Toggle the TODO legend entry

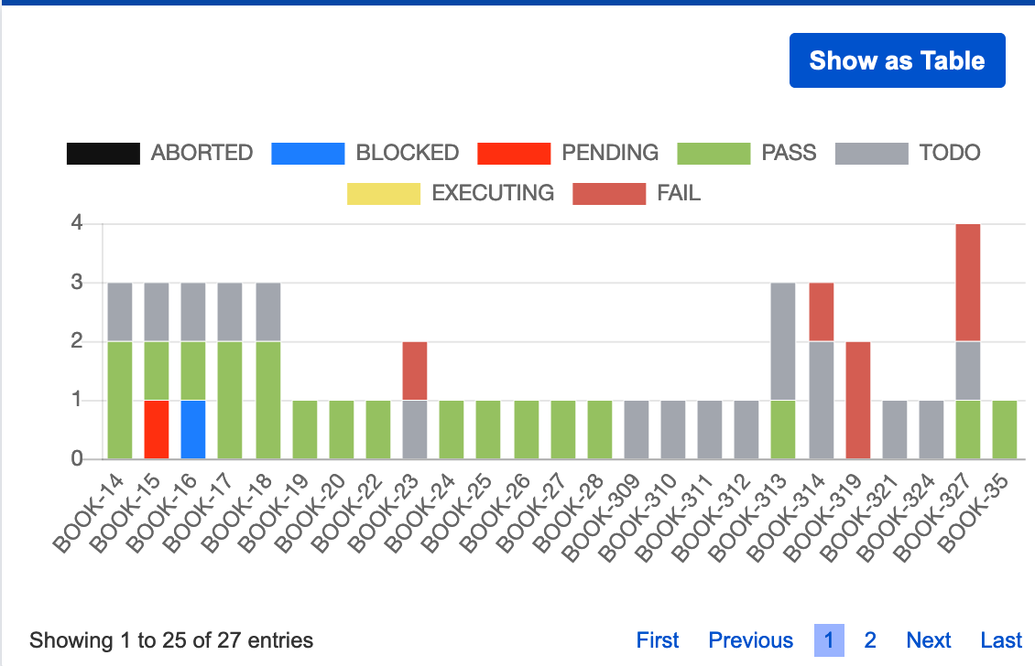[951, 153]
